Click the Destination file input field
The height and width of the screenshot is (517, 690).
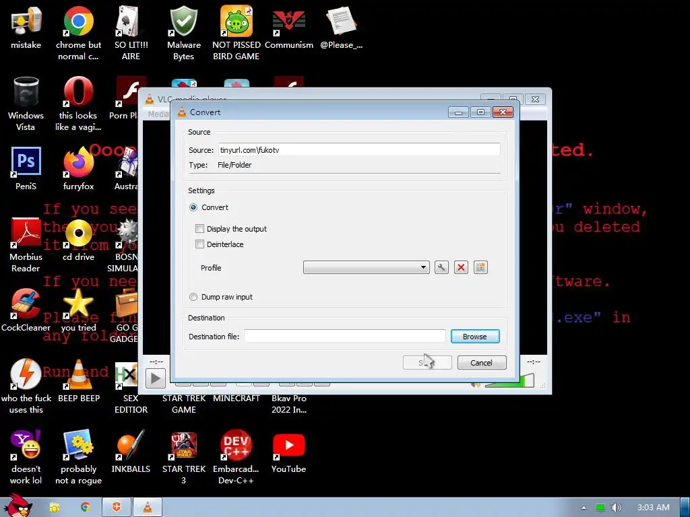click(345, 337)
